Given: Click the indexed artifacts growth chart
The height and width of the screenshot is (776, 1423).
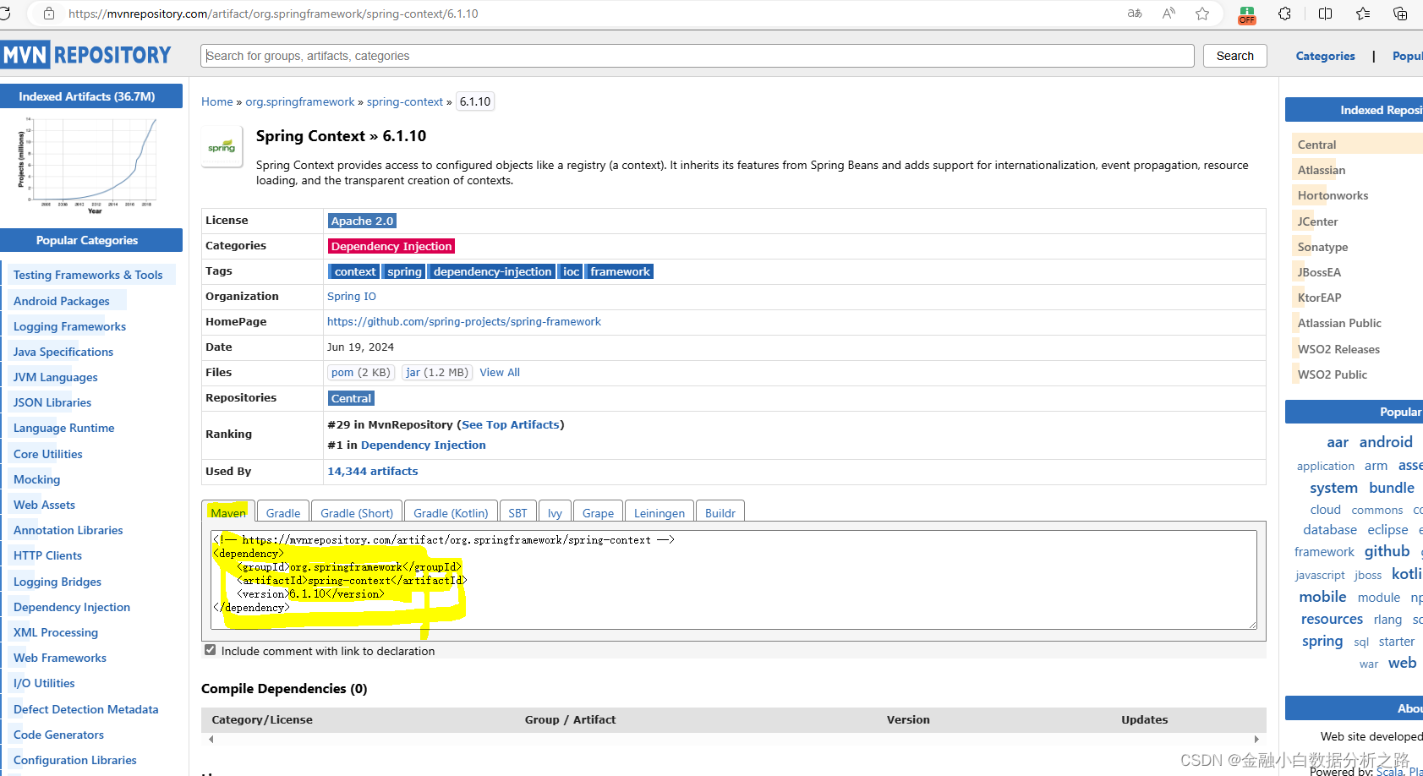Looking at the screenshot, I should pyautogui.click(x=87, y=166).
